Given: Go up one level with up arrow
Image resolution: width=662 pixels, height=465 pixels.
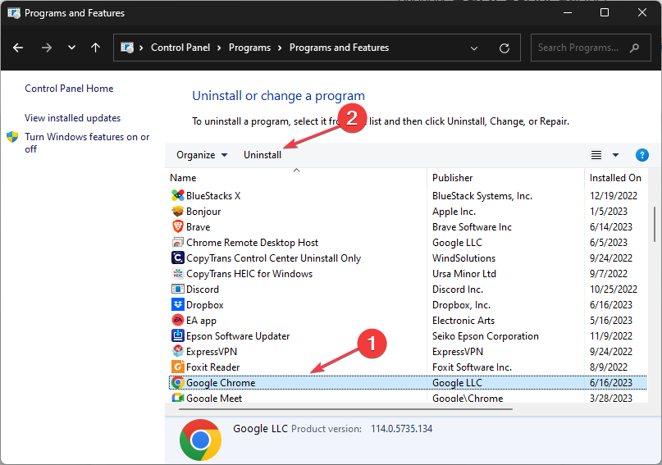Looking at the screenshot, I should pyautogui.click(x=95, y=48).
